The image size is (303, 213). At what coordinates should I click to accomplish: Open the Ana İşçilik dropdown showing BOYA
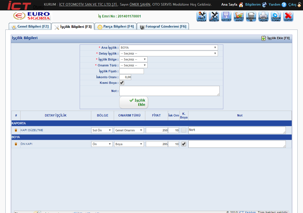pos(168,48)
